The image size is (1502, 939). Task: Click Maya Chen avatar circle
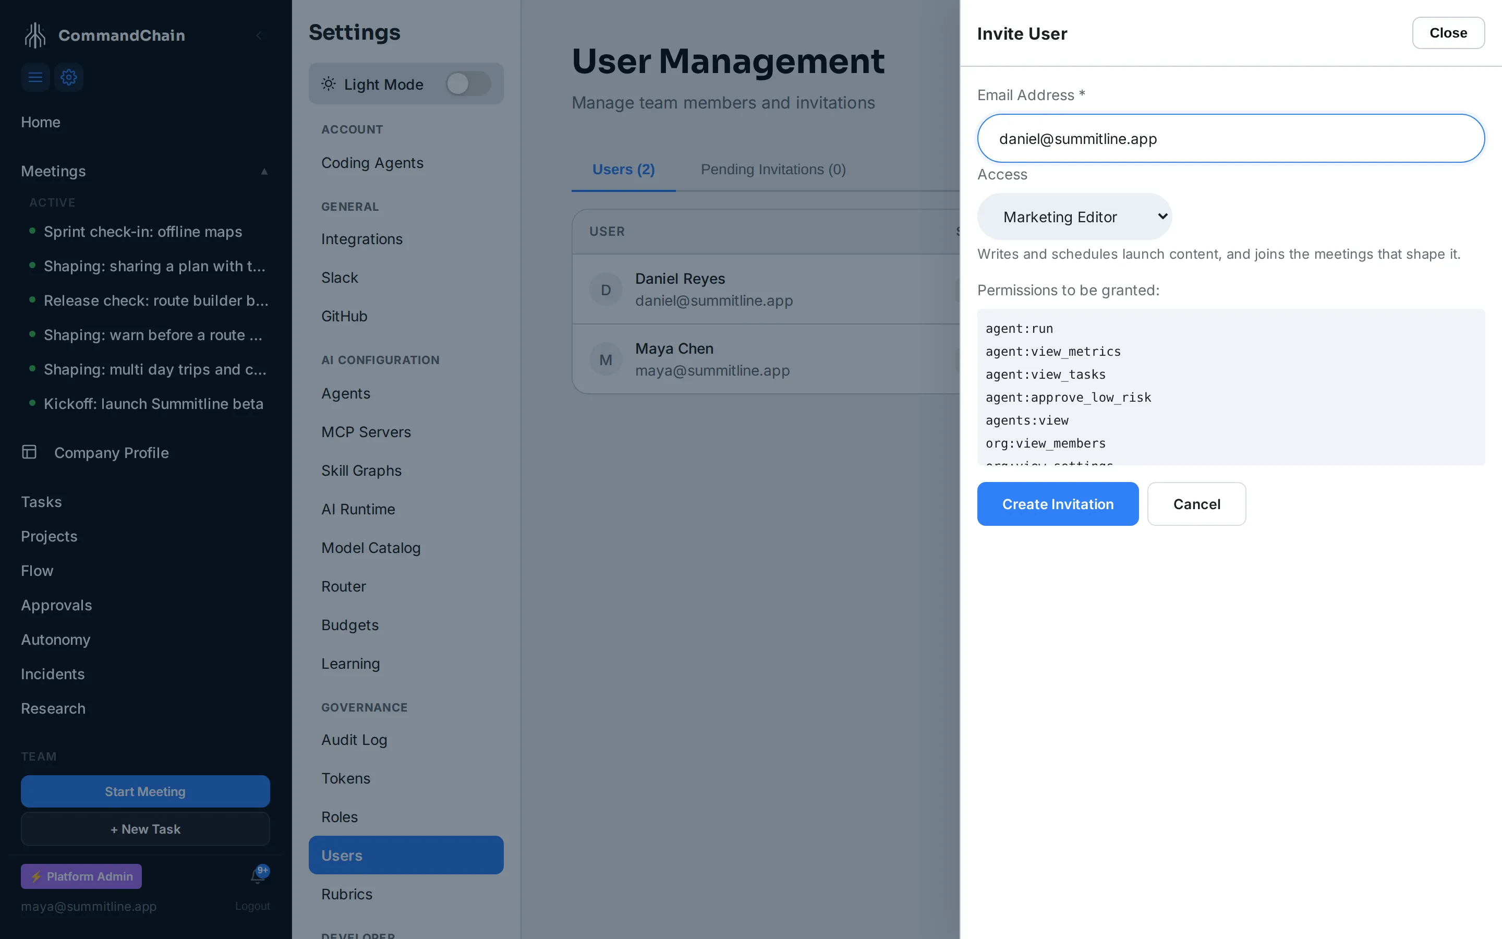click(606, 359)
